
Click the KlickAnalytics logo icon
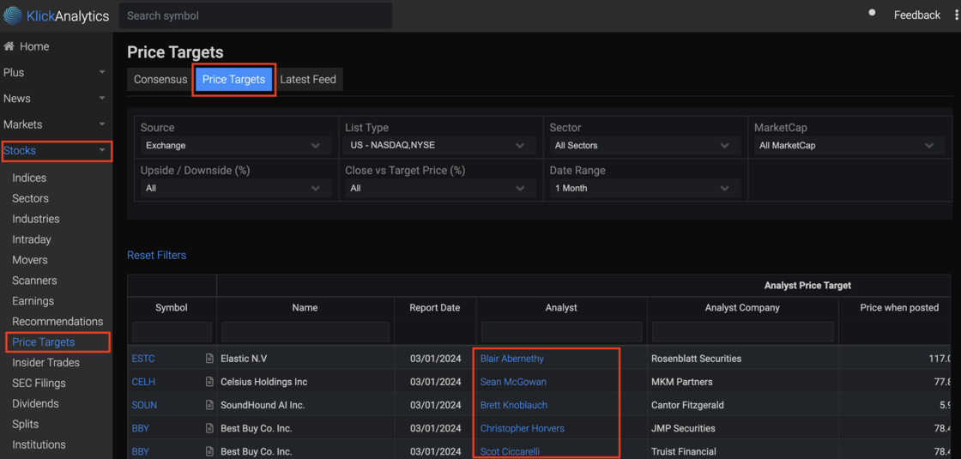(x=13, y=15)
